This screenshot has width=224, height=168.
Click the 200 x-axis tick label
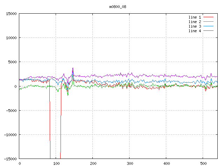(x=93, y=163)
